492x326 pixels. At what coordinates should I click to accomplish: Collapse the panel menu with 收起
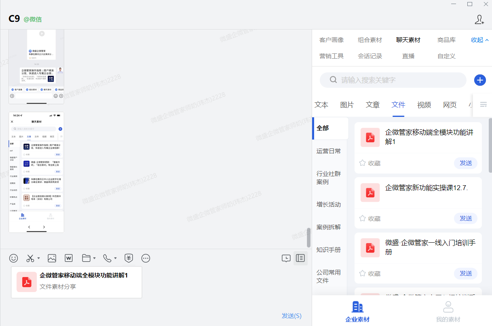(480, 40)
